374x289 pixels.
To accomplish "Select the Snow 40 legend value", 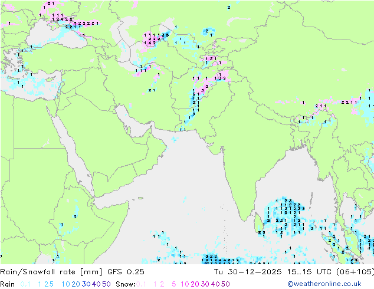I will 215,284.
